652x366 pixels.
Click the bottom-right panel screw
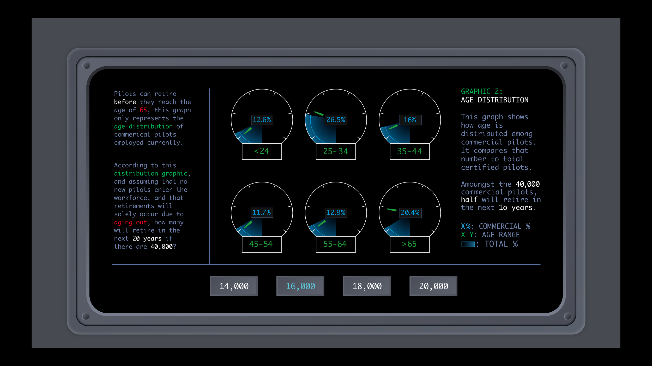coord(568,316)
